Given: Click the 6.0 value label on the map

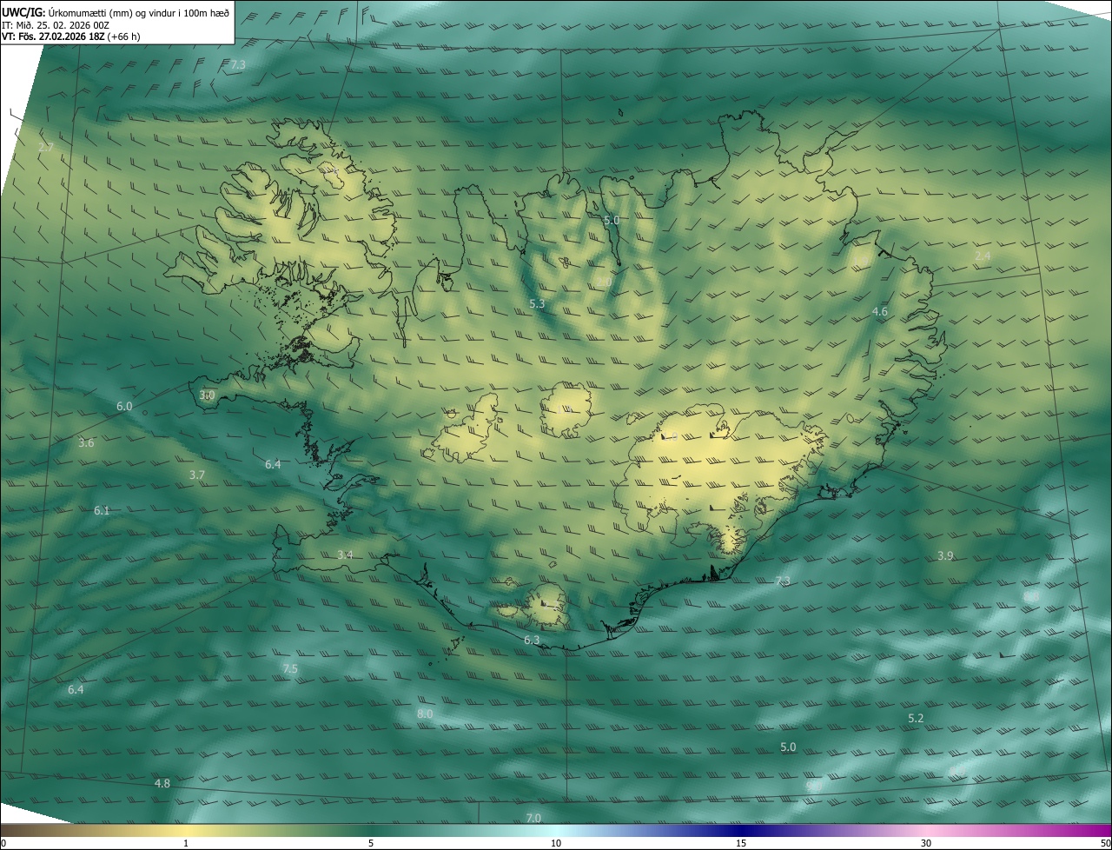Looking at the screenshot, I should [124, 406].
